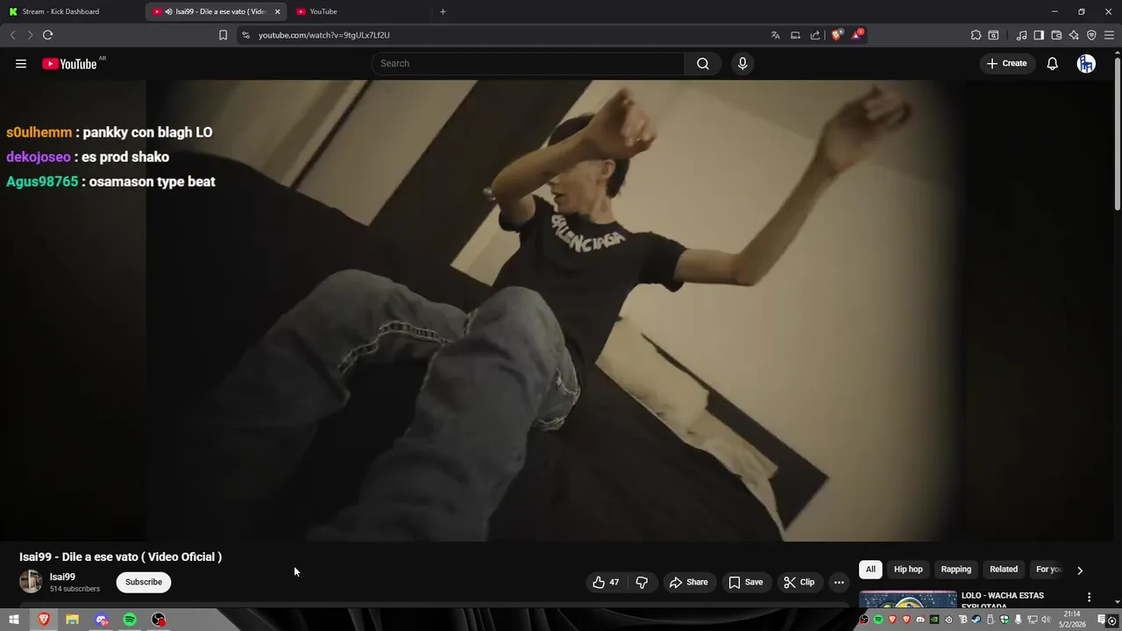The width and height of the screenshot is (1122, 631).
Task: Open Brave Leo AI sparkle icon
Action: [x=1074, y=35]
